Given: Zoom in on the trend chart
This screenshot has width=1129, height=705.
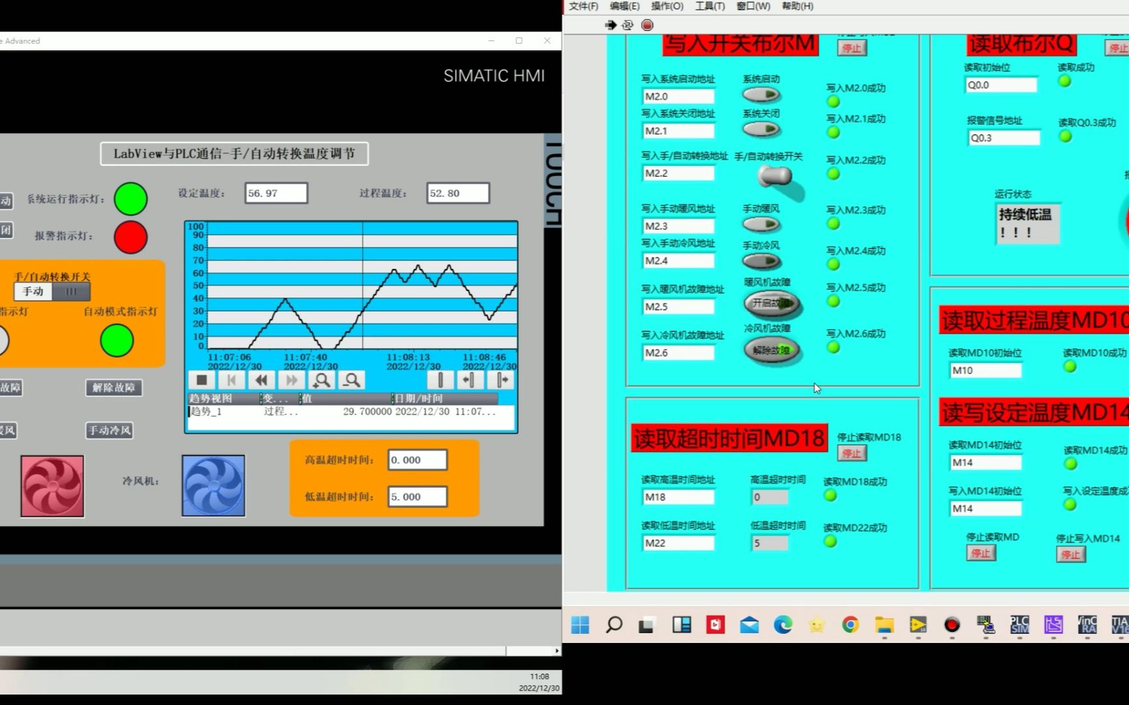Looking at the screenshot, I should click(x=321, y=380).
